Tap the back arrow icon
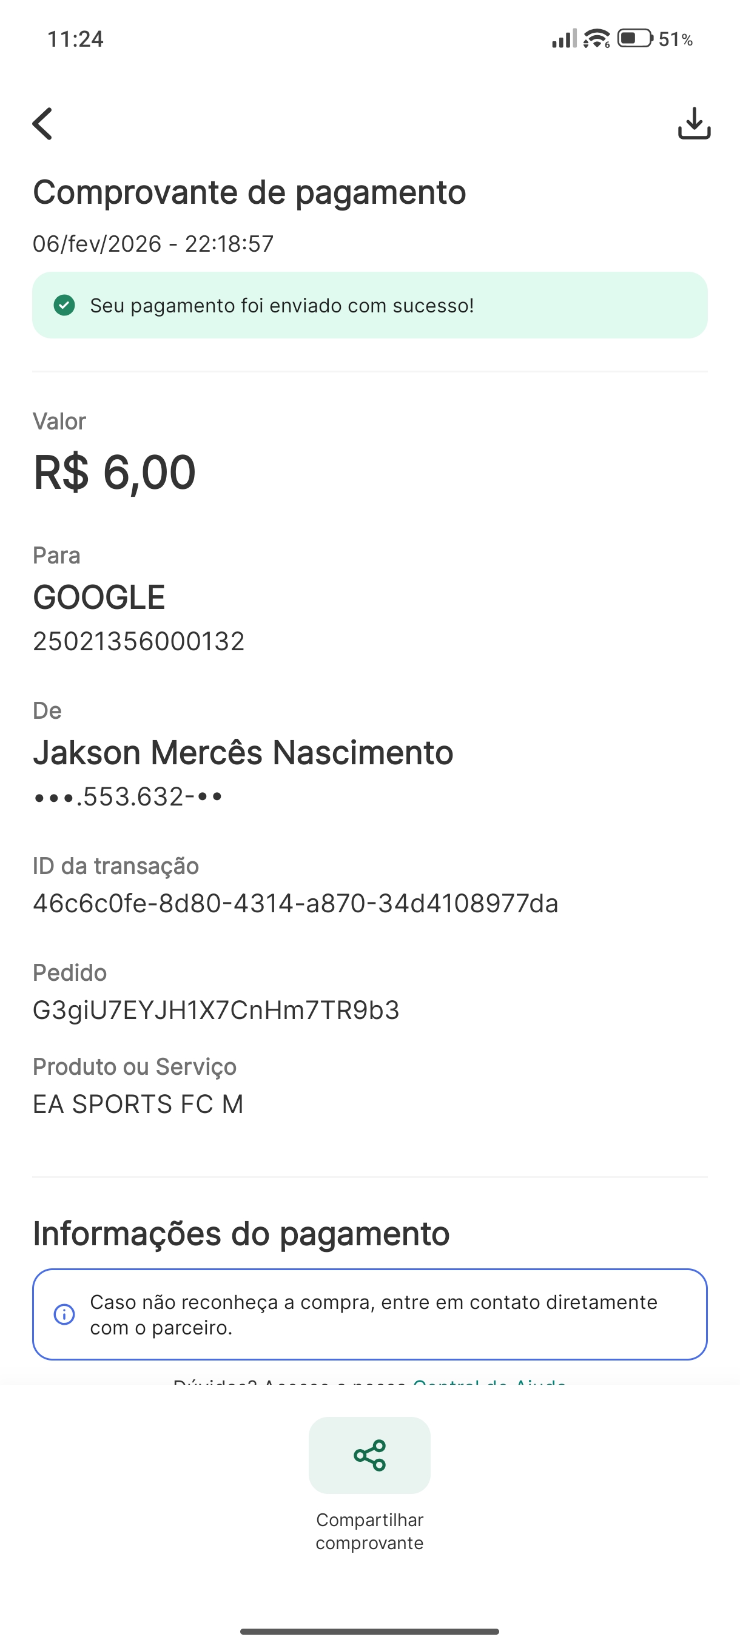The image size is (740, 1645). pyautogui.click(x=43, y=123)
